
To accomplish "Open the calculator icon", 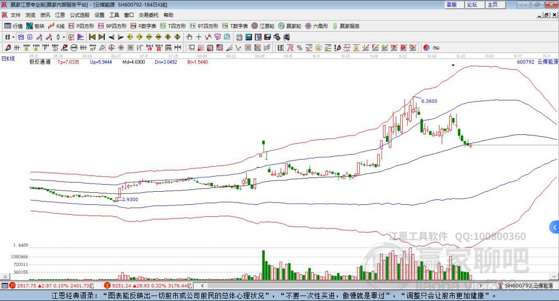I will pos(248,37).
